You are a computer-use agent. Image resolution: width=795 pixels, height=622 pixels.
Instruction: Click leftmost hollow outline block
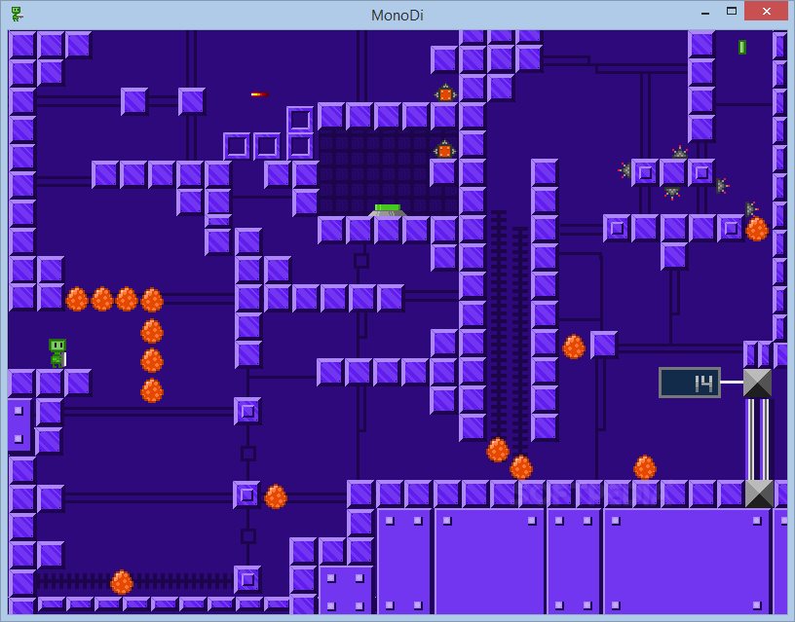[237, 146]
